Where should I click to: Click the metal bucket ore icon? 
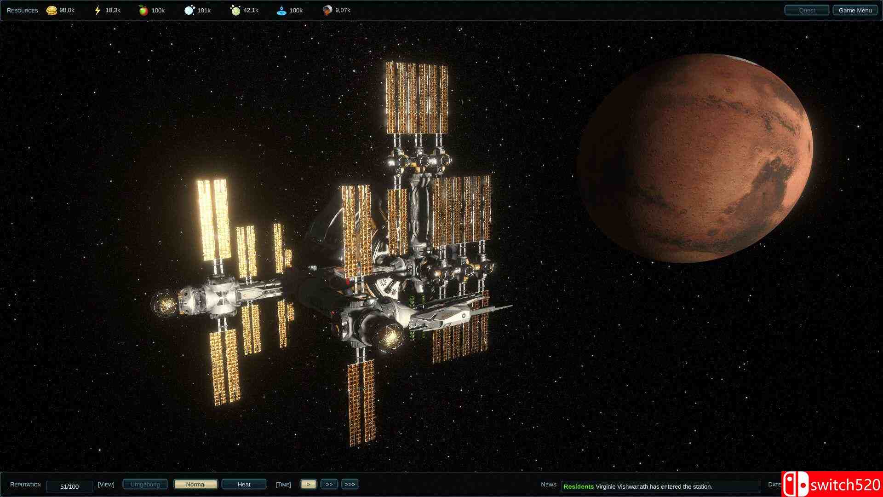click(327, 10)
